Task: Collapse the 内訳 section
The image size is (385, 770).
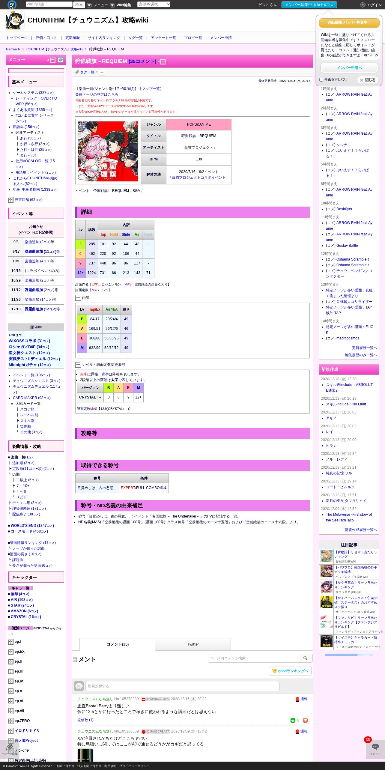Action: pyautogui.click(x=78, y=298)
